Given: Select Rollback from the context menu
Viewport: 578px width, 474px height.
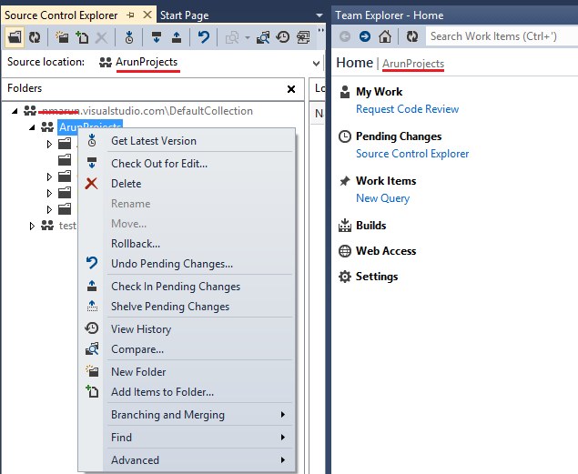Looking at the screenshot, I should point(187,244).
